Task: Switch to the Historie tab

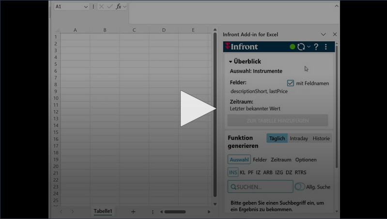Action: 321,138
